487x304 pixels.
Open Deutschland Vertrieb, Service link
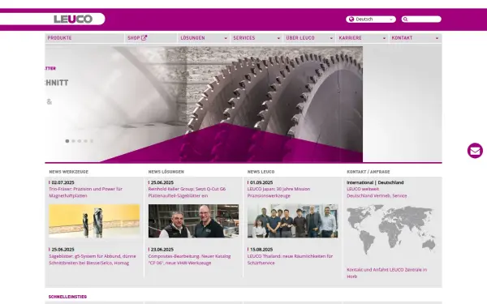tap(377, 195)
